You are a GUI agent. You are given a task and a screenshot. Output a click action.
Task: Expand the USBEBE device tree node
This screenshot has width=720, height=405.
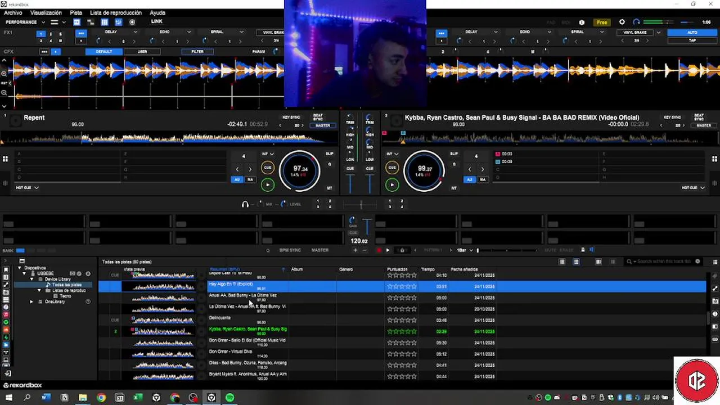[25, 273]
